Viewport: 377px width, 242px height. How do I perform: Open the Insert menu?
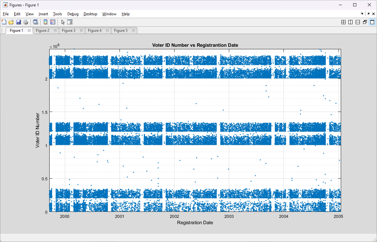(x=43, y=14)
